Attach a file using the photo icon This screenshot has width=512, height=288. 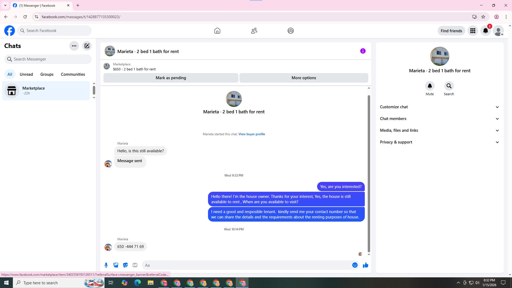tap(116, 265)
